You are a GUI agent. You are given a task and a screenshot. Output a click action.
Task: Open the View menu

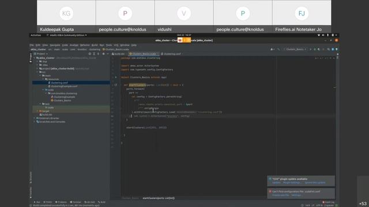[45, 45]
